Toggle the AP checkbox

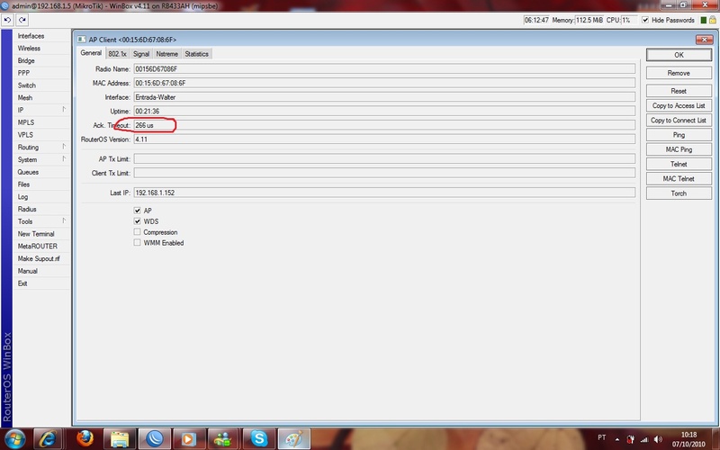137,211
